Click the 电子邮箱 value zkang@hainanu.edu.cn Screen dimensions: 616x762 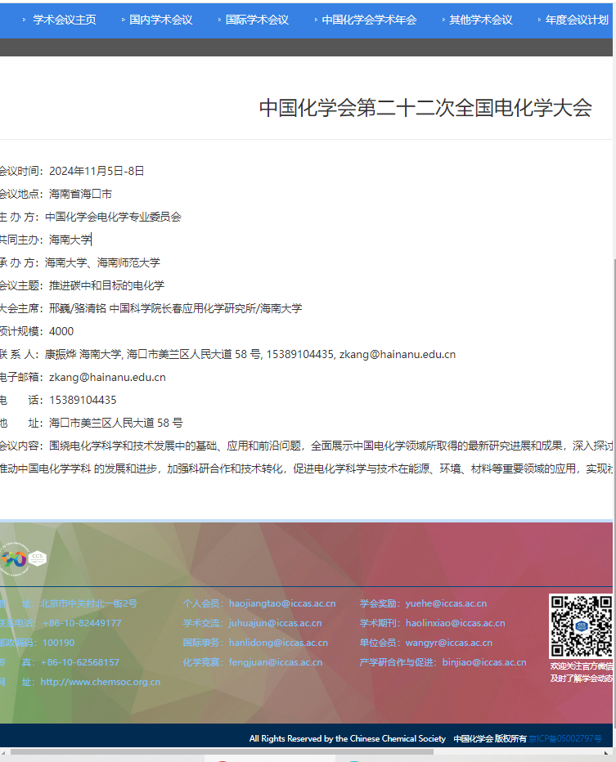[x=107, y=377]
